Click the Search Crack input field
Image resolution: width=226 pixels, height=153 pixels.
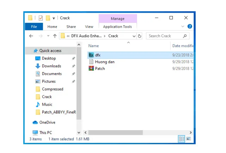point(164,36)
